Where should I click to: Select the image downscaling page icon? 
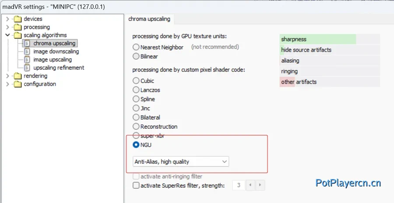27,52
